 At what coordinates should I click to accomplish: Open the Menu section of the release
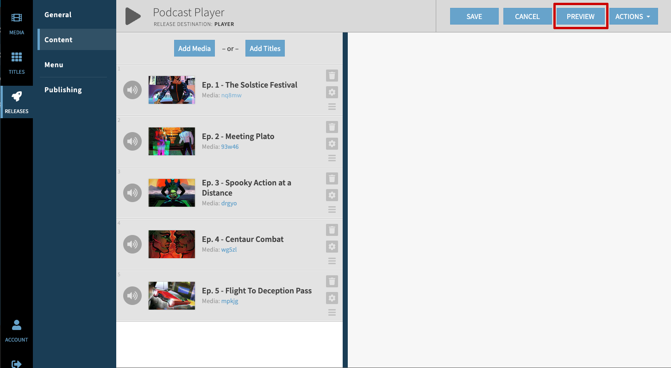click(54, 64)
